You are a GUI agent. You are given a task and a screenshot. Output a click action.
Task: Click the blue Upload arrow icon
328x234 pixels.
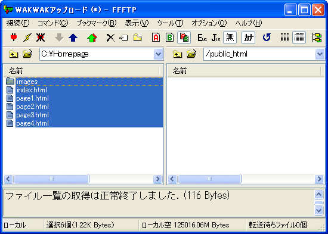coord(73,38)
